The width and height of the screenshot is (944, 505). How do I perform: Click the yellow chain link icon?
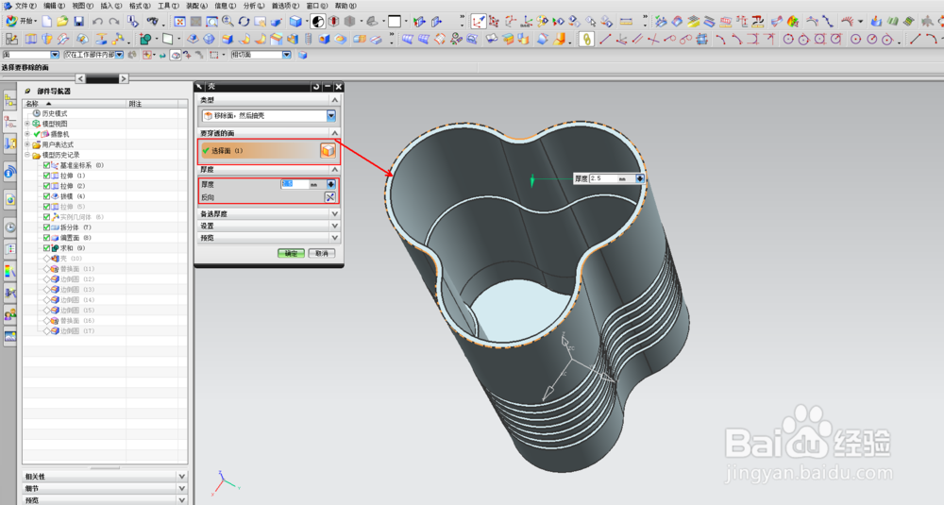click(x=586, y=39)
